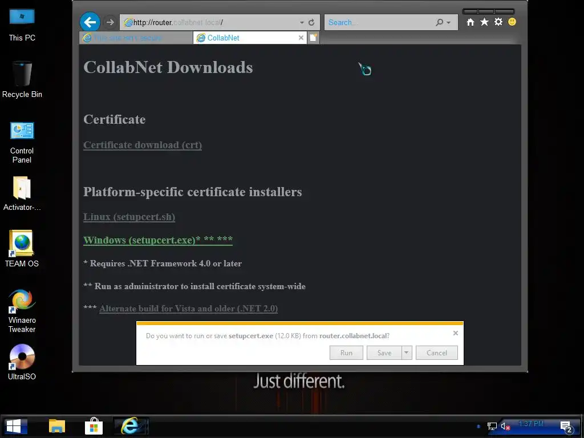The width and height of the screenshot is (584, 438).
Task: Open the address bar autocomplete dropdown arrow
Action: click(302, 23)
